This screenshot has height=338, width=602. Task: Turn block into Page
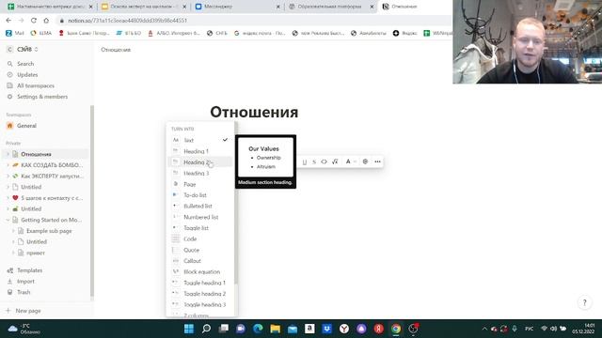point(200,184)
